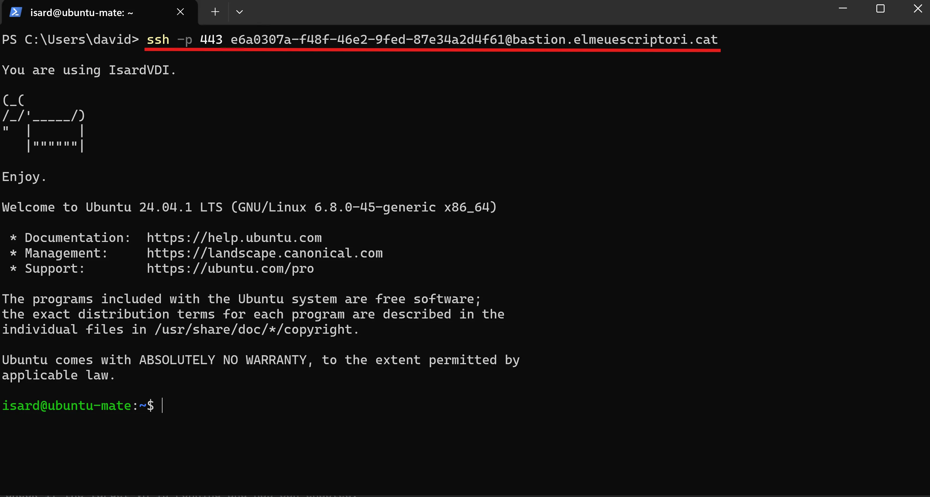Open a new tab with the plus icon
The height and width of the screenshot is (497, 930).
[x=215, y=12]
